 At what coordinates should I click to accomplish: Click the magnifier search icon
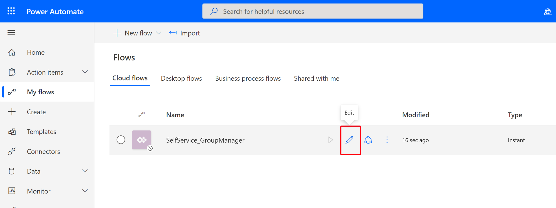pos(214,11)
